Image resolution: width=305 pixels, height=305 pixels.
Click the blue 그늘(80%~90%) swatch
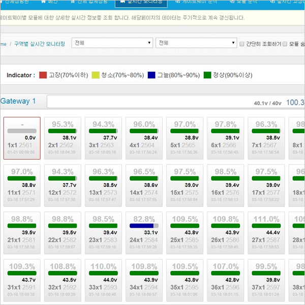(151, 75)
